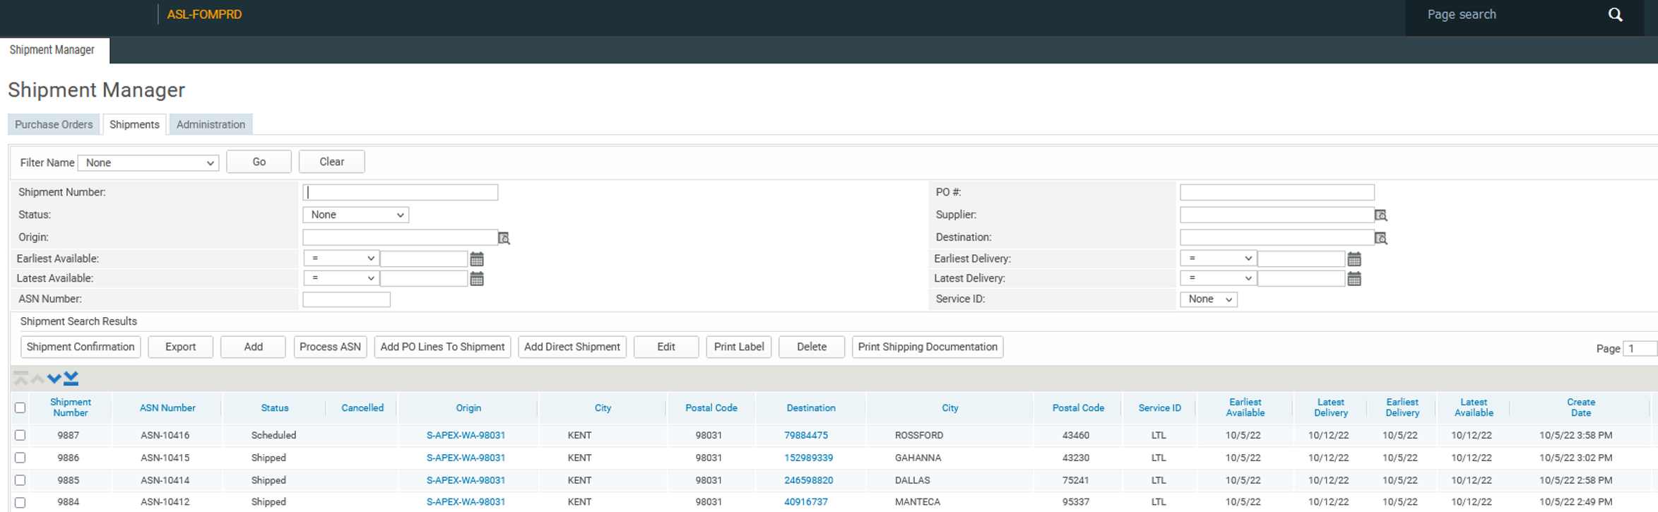
Task: Click the ROSSFORD city cell
Action: (x=919, y=436)
